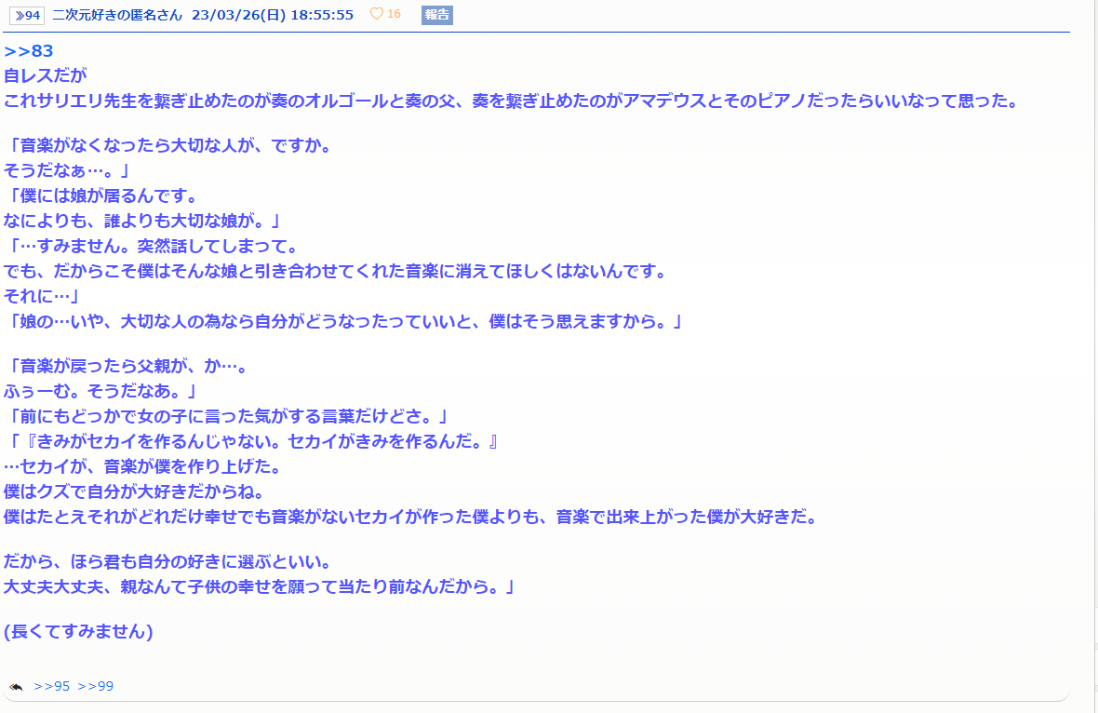Click the reply arrow icon
Screen dimensions: 1098x713
(16, 687)
